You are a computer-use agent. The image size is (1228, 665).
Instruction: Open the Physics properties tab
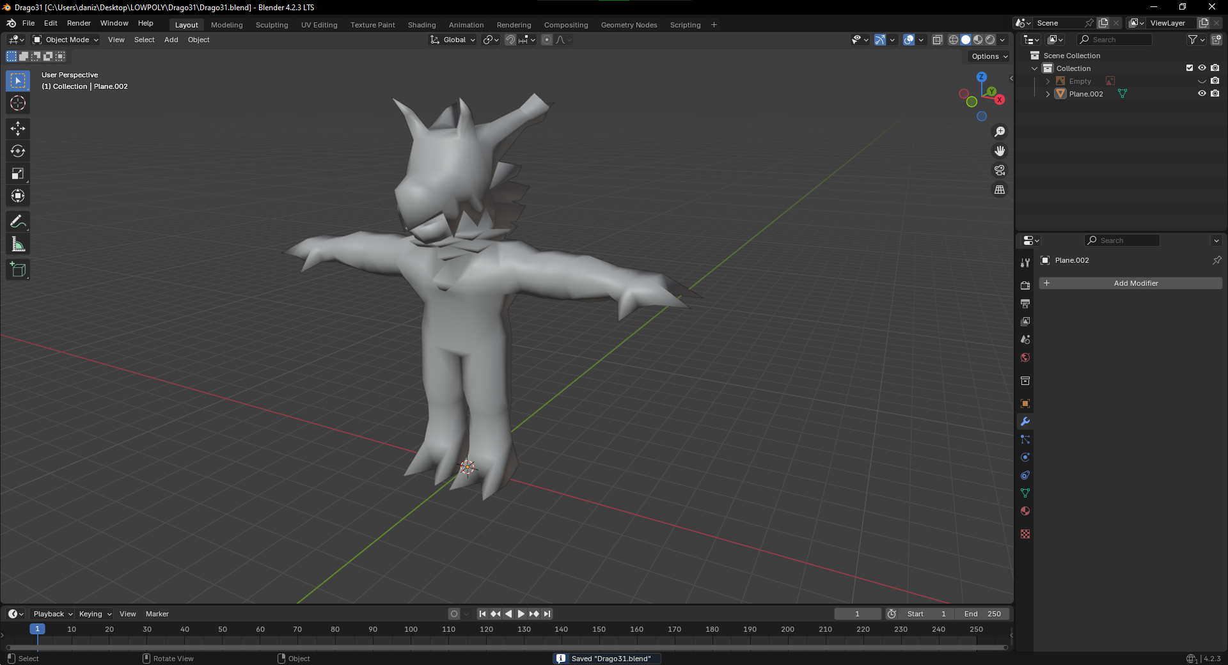[1025, 457]
